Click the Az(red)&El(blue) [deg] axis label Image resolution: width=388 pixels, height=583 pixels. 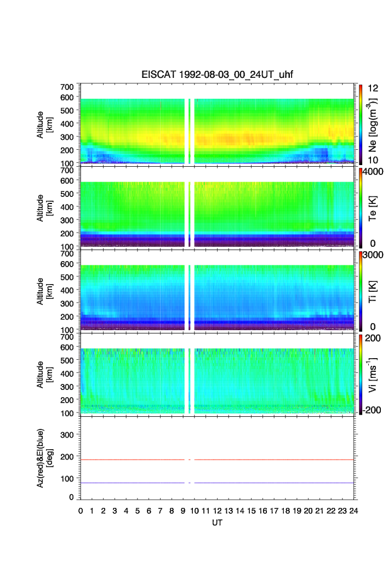point(45,458)
